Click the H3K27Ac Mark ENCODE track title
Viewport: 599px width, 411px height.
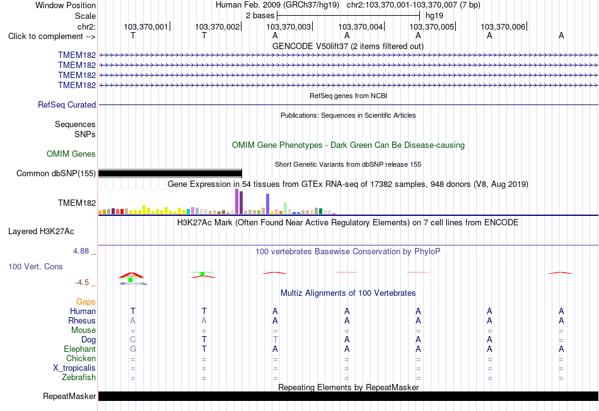(348, 222)
